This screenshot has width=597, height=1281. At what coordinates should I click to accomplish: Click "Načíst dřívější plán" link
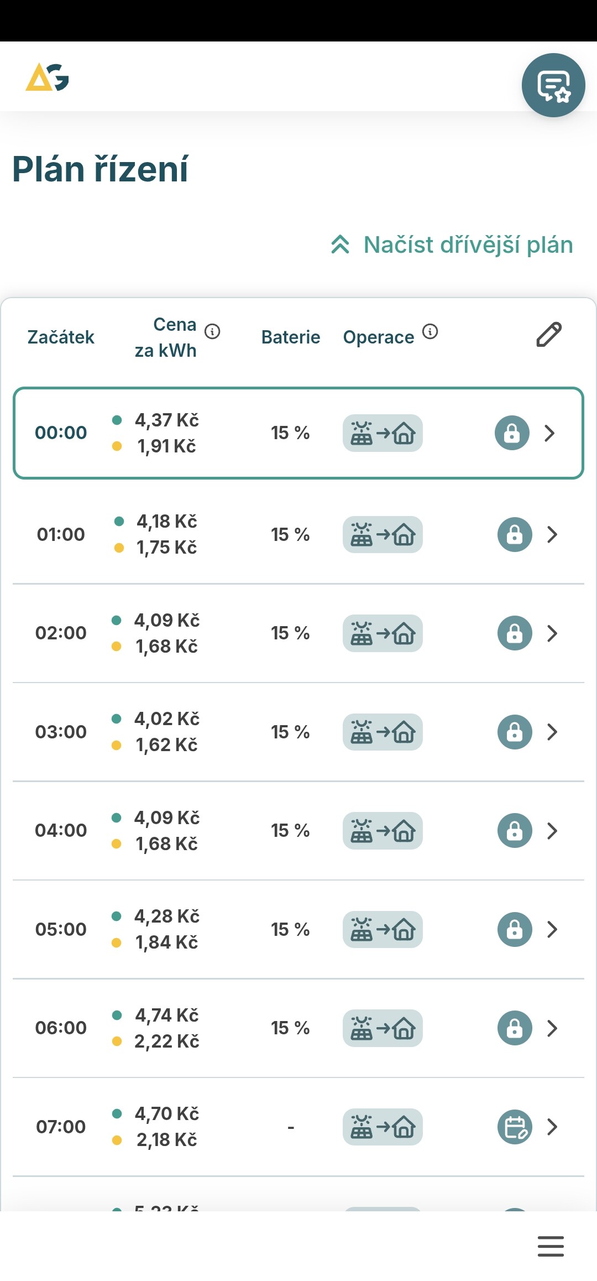[468, 244]
